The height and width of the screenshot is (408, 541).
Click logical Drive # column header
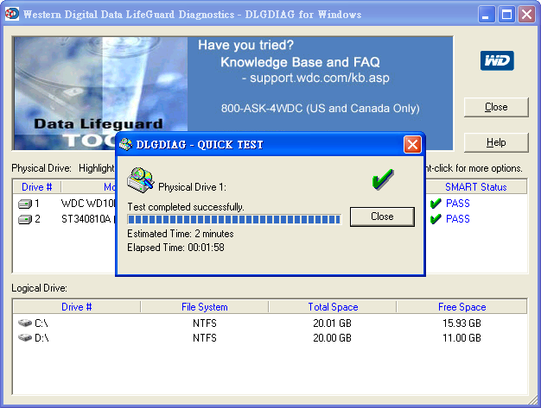tap(77, 307)
